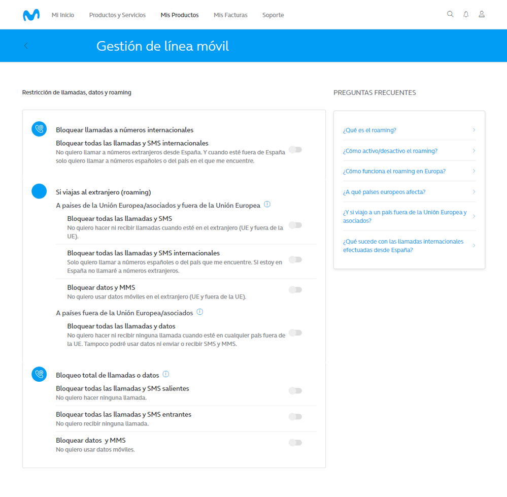
Task: Click info icon beside Bloqueo total de llamadas
Action: coord(166,374)
